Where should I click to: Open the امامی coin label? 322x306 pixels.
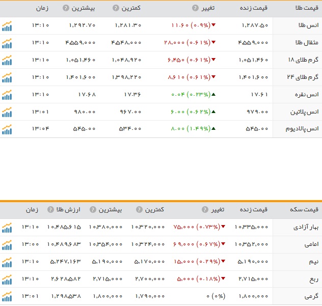pyautogui.click(x=311, y=244)
